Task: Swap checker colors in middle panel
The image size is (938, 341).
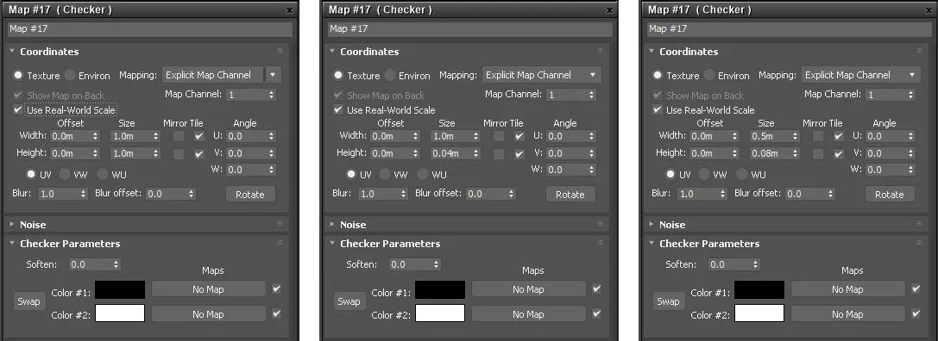Action: click(x=349, y=301)
